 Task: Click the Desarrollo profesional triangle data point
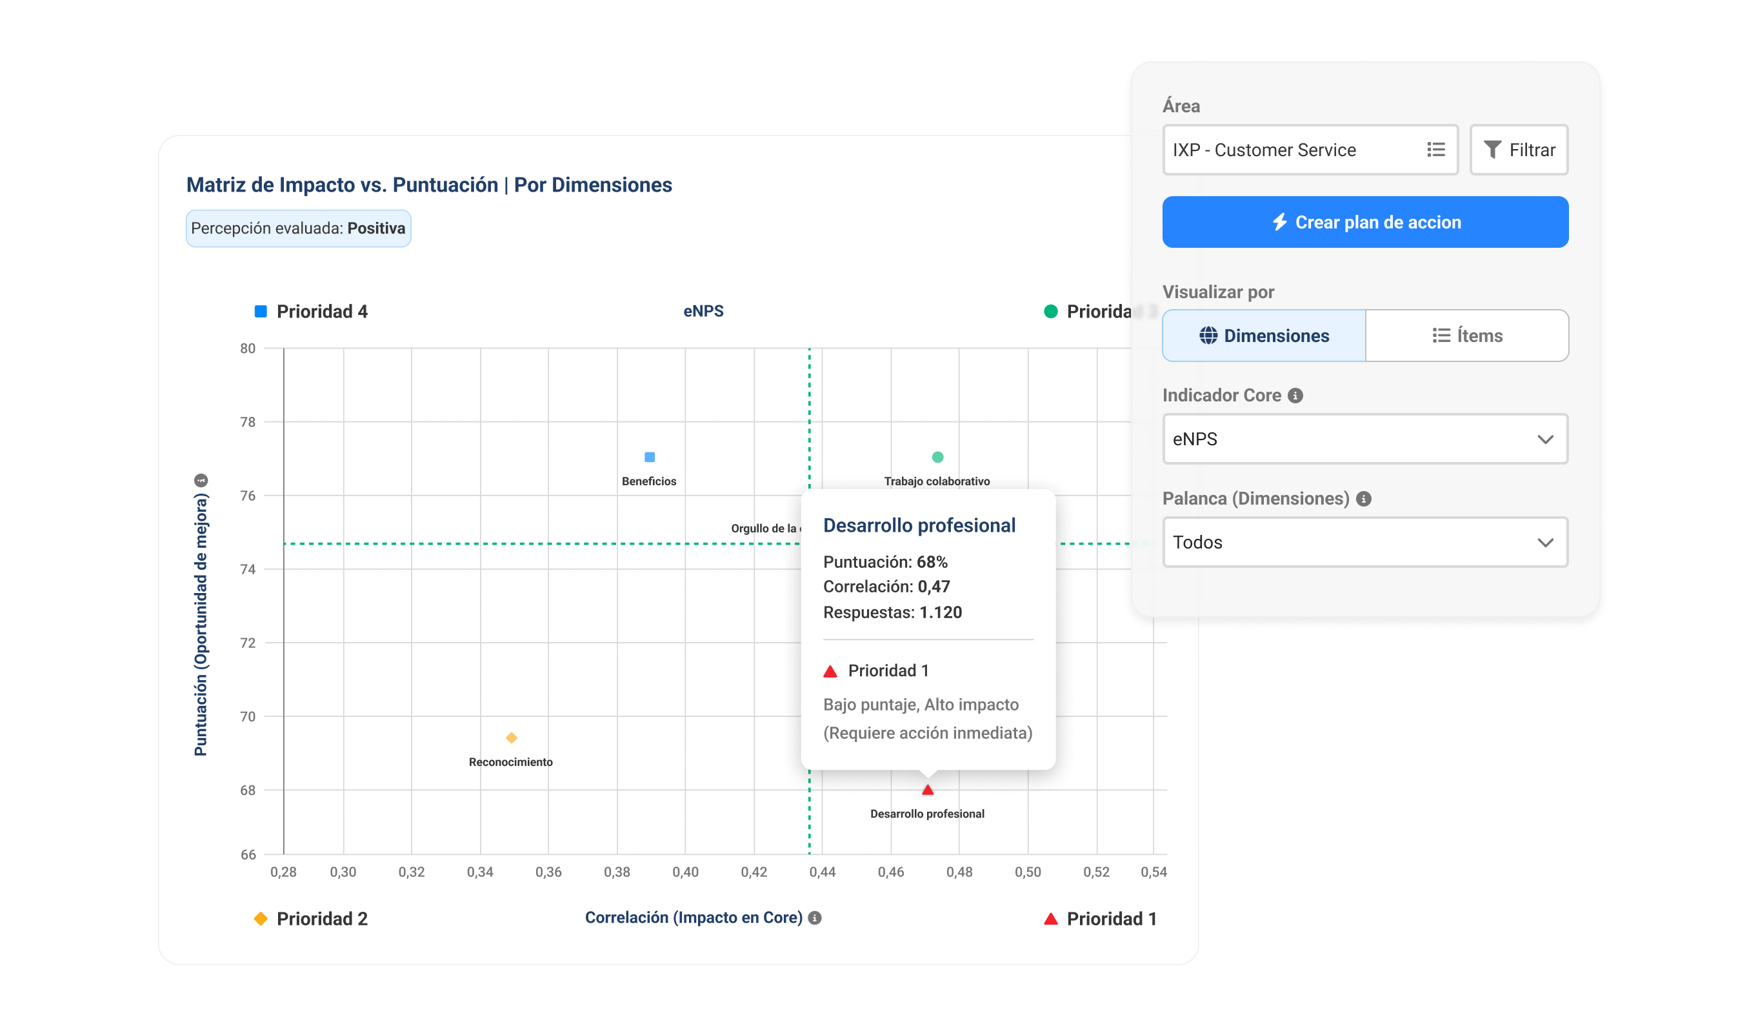coord(927,790)
